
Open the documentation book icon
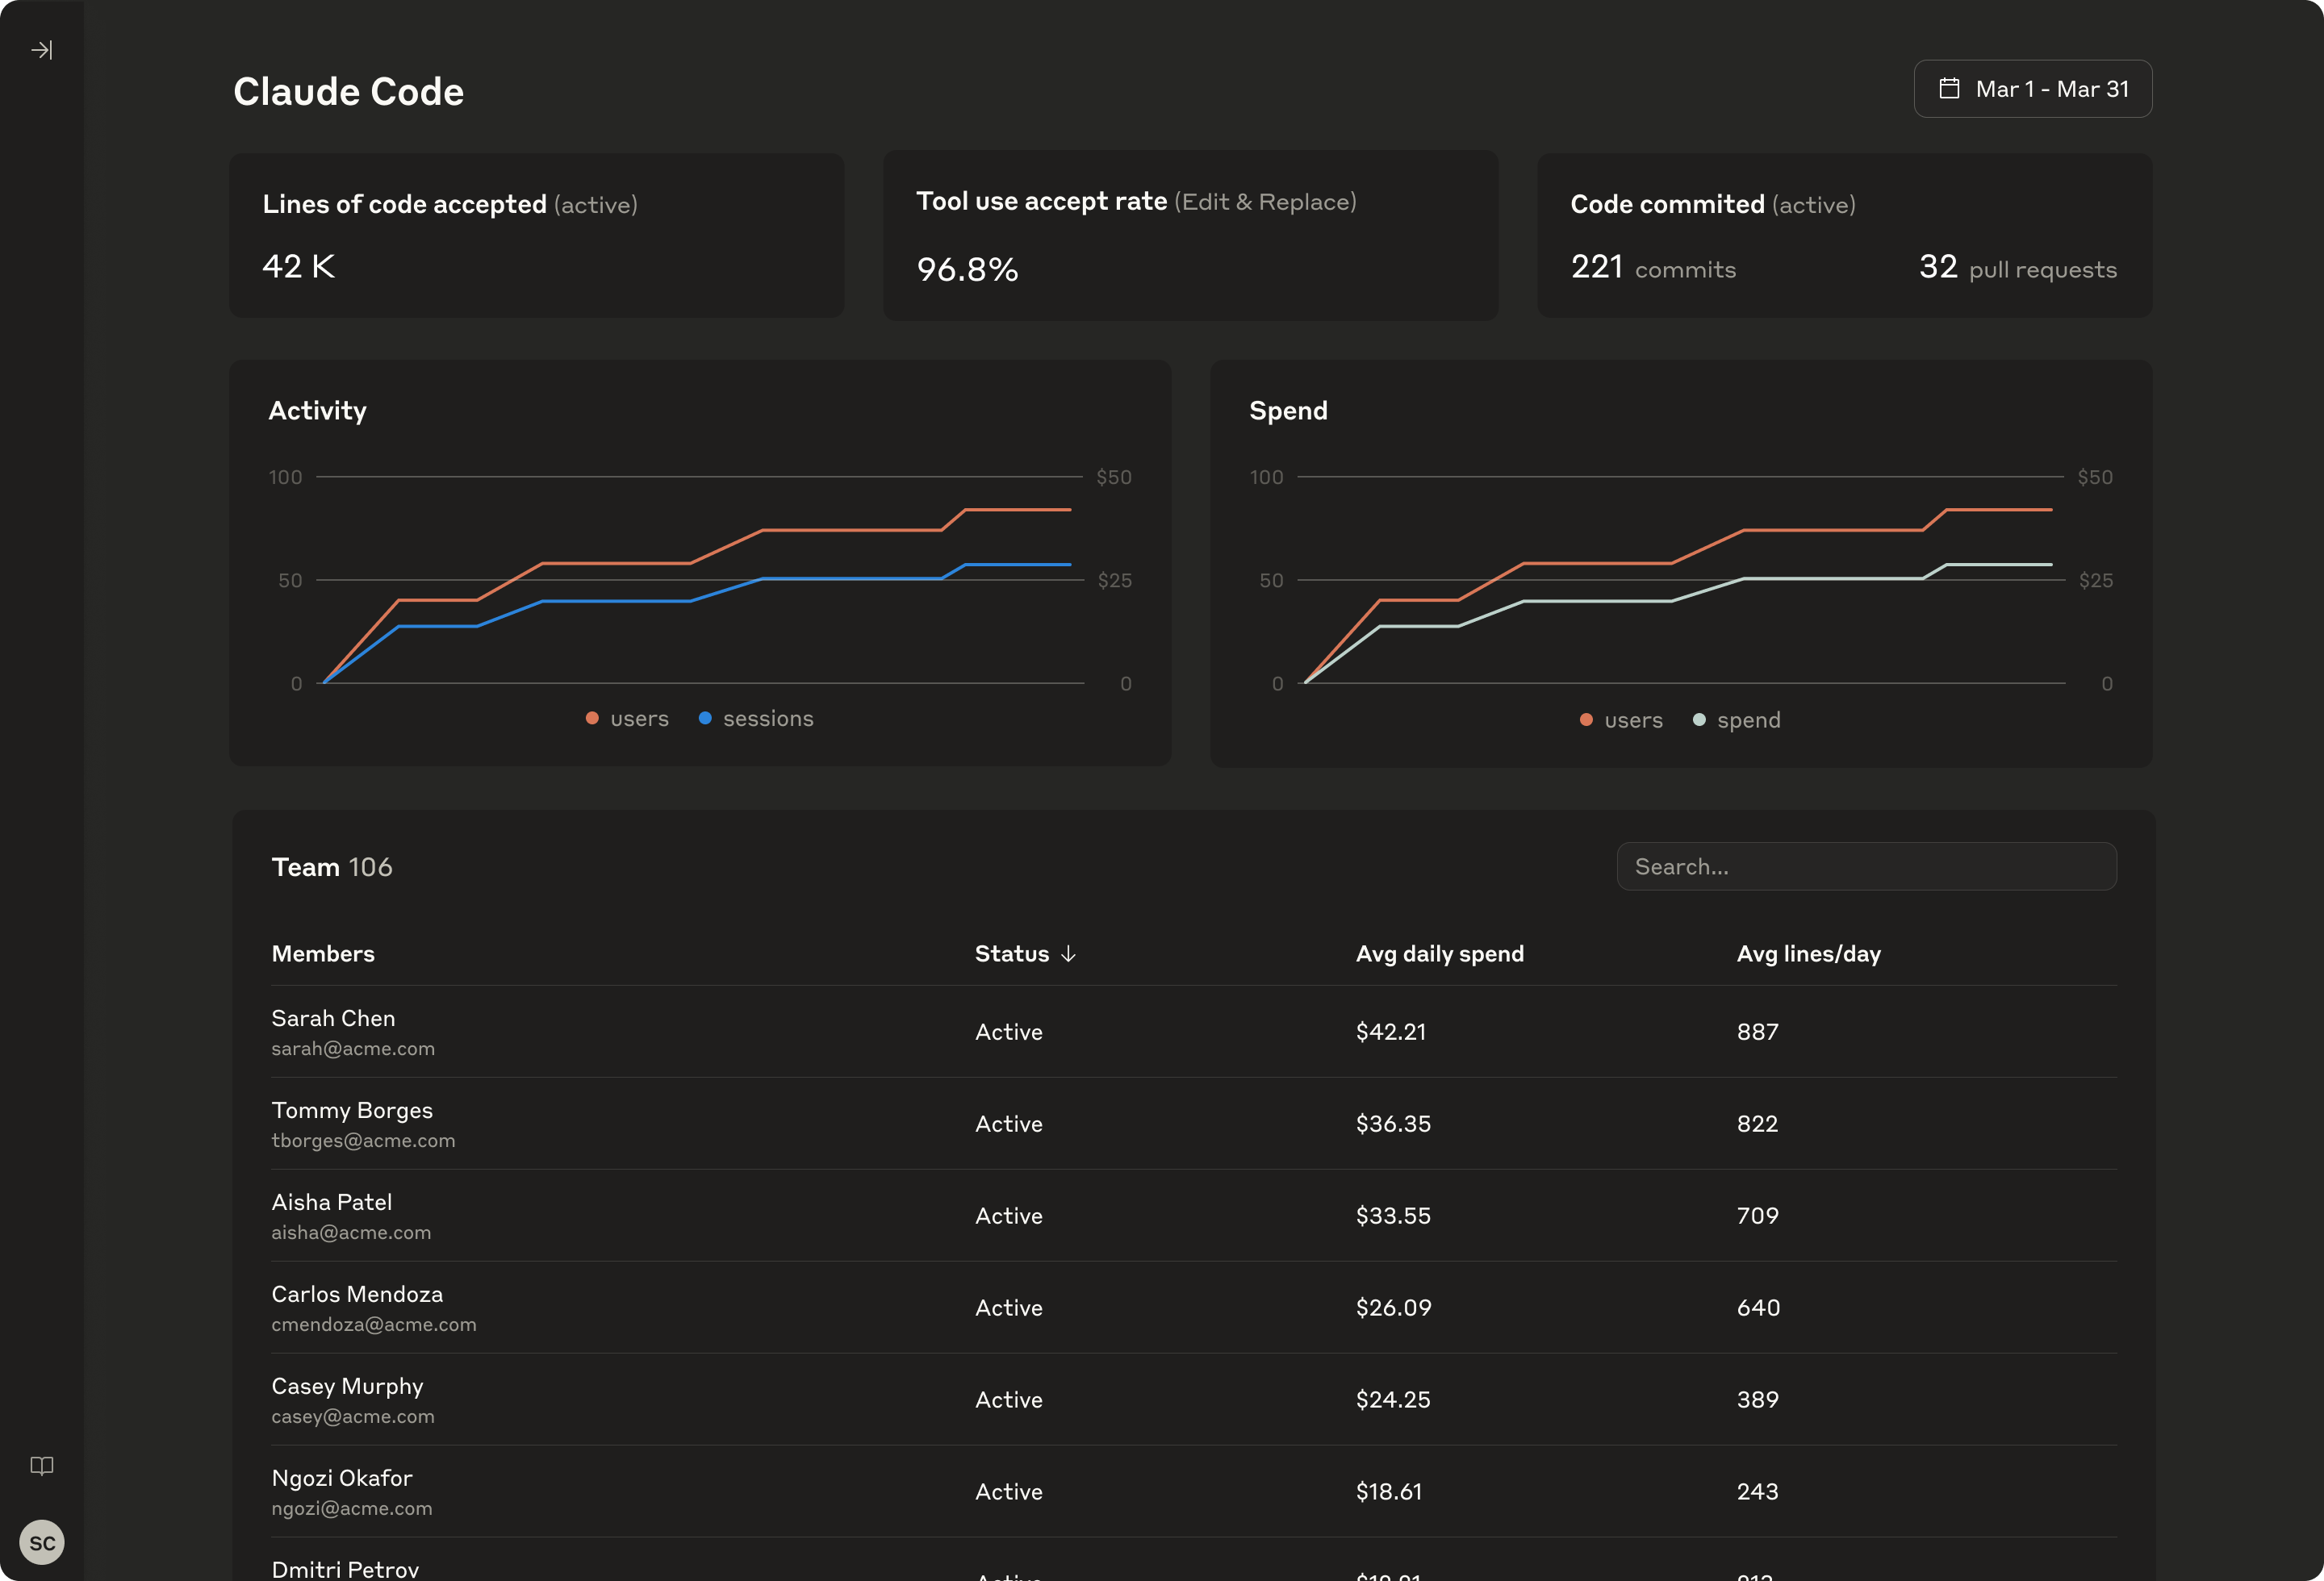pos(42,1465)
